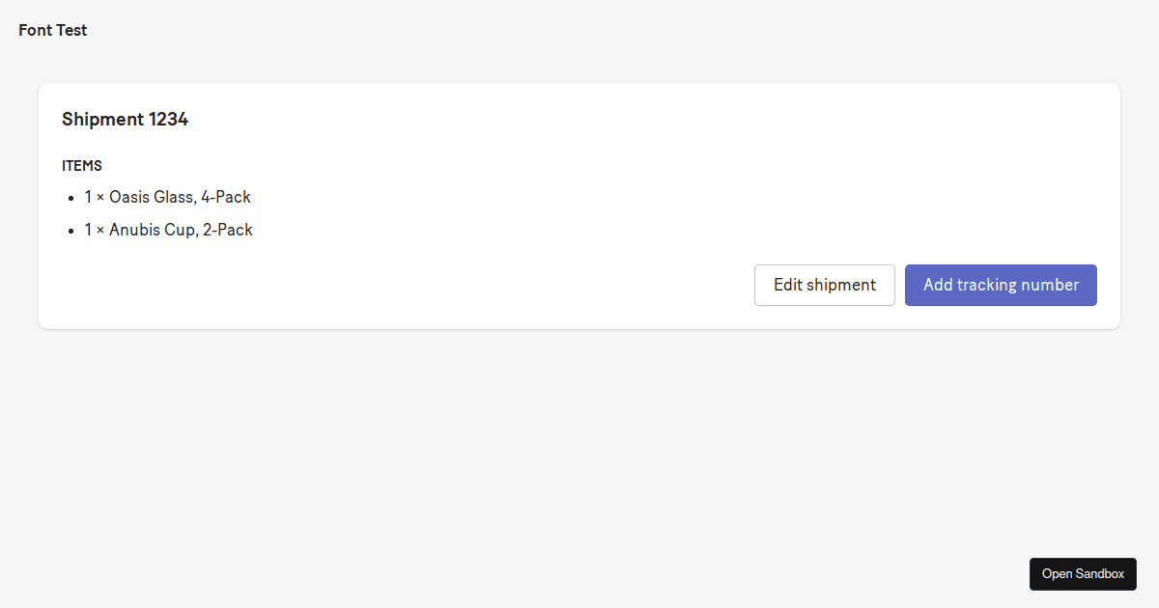Click the bullet before Oasis Glass

[x=71, y=198]
